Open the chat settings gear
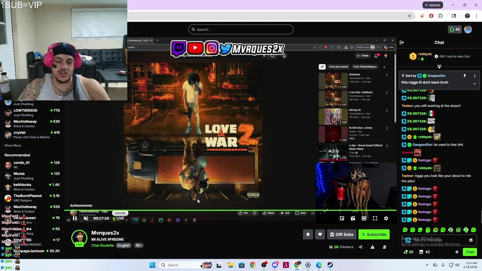 pyautogui.click(x=457, y=252)
